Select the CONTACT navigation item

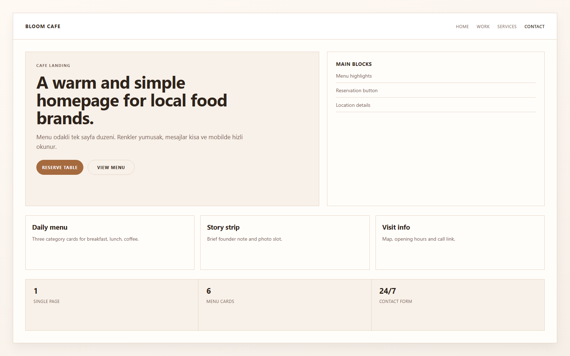534,26
